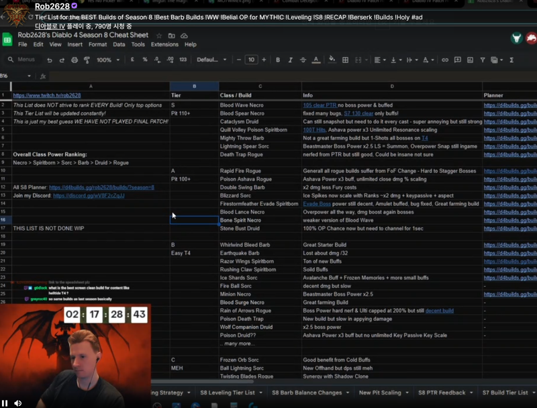This screenshot has height=408, width=537.
Task: Open the 105 clear PTR link
Action: tap(320, 105)
